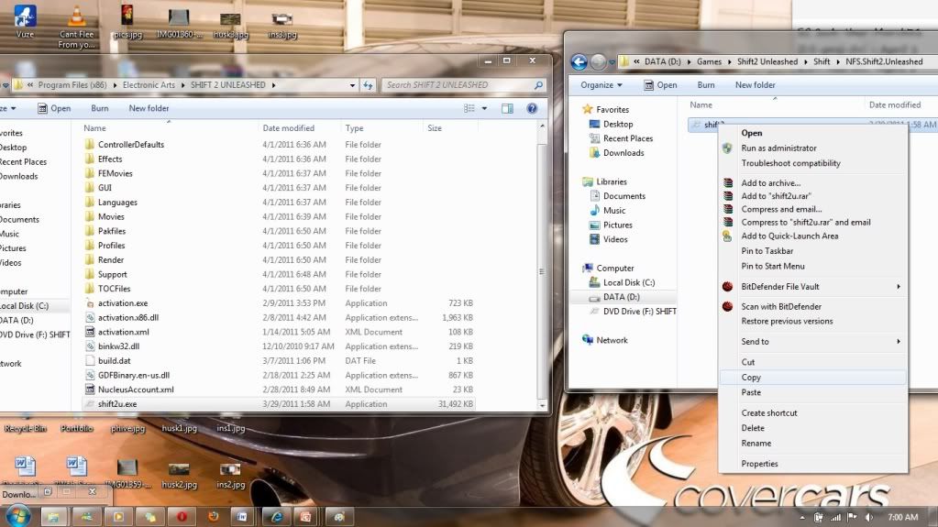Image resolution: width=938 pixels, height=527 pixels.
Task: Open the view options dropdown arrow beside the view icon
Action: tap(484, 108)
